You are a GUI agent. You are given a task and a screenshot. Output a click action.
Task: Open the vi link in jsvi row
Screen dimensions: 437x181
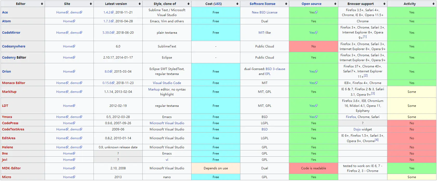click(167, 160)
